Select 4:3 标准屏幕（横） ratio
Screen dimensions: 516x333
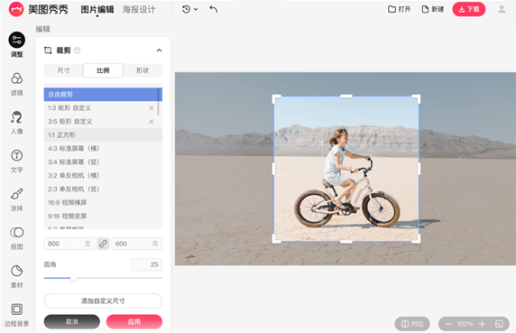pyautogui.click(x=103, y=148)
